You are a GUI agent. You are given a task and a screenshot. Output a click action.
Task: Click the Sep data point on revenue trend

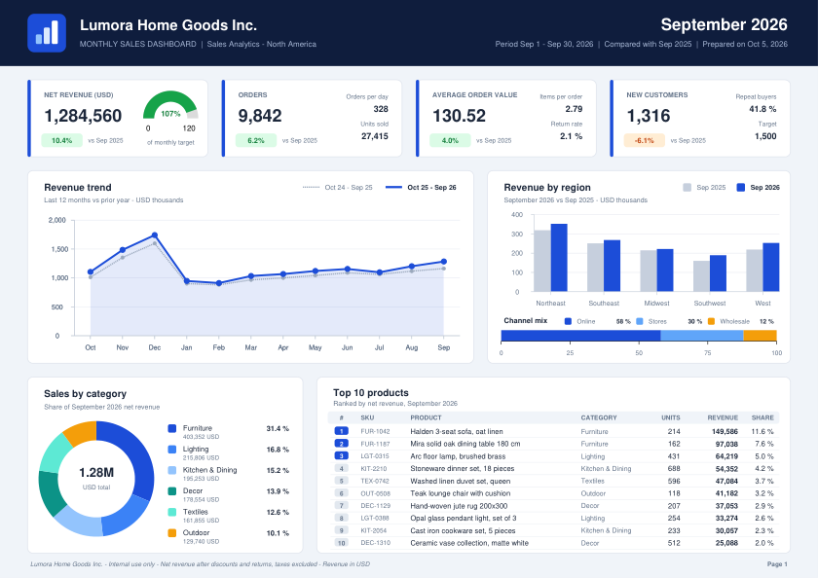[444, 262]
